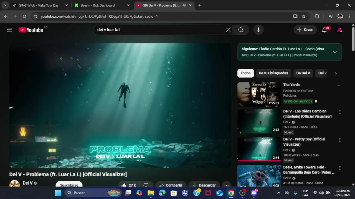
Task: Open options for Los Oidos Cambian video
Action: pyautogui.click(x=340, y=112)
